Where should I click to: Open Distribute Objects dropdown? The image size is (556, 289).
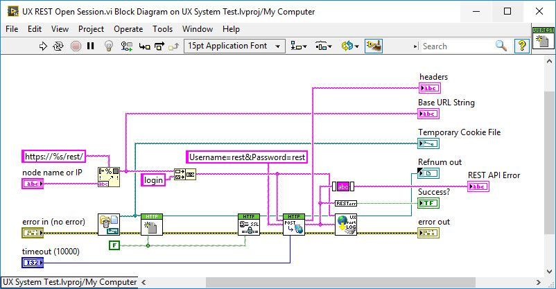pyautogui.click(x=323, y=46)
